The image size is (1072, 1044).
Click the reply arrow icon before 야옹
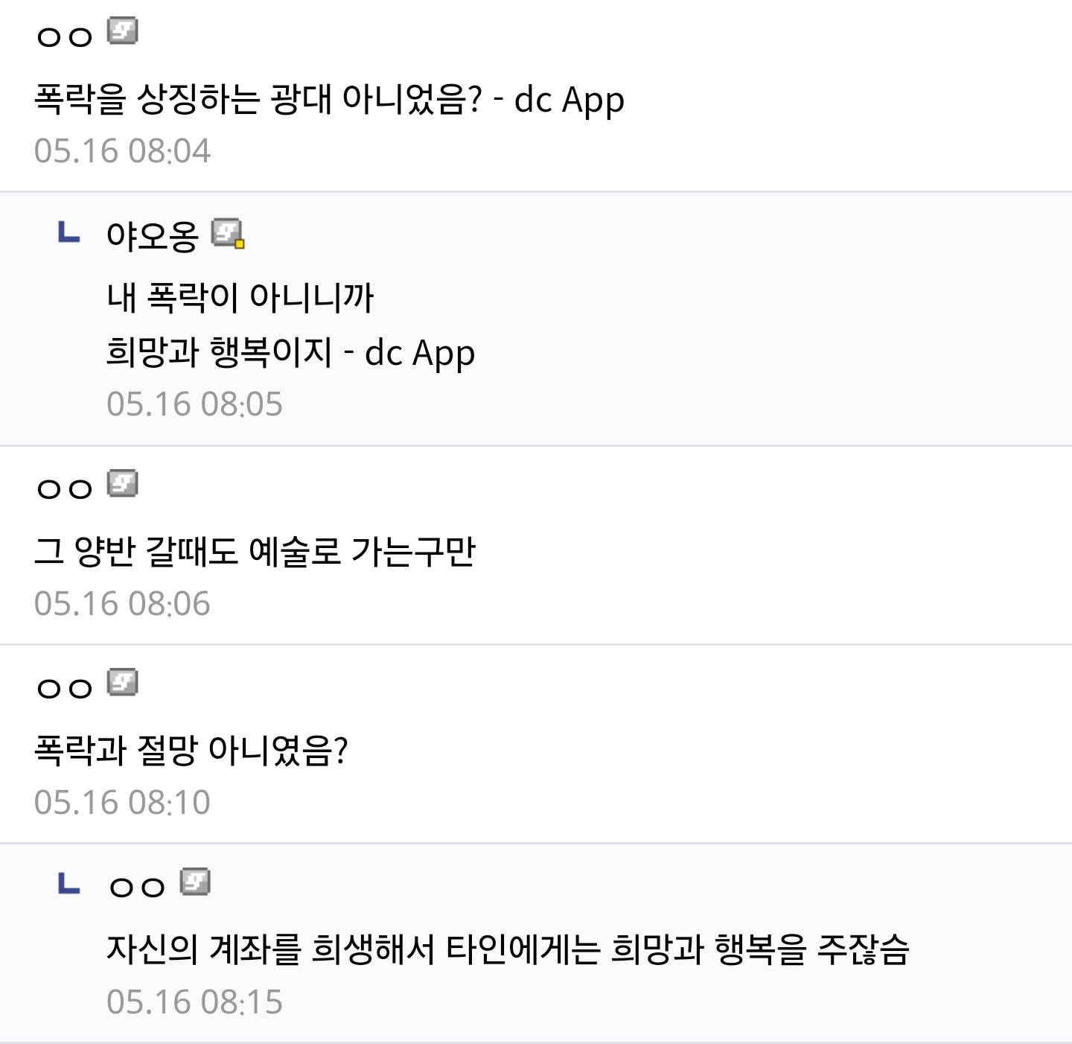(68, 232)
